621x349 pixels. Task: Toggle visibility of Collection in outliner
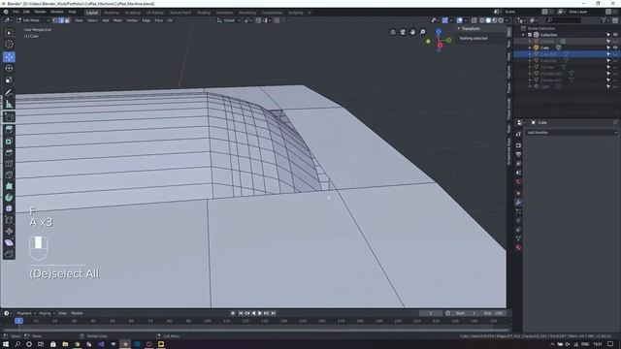coord(615,35)
